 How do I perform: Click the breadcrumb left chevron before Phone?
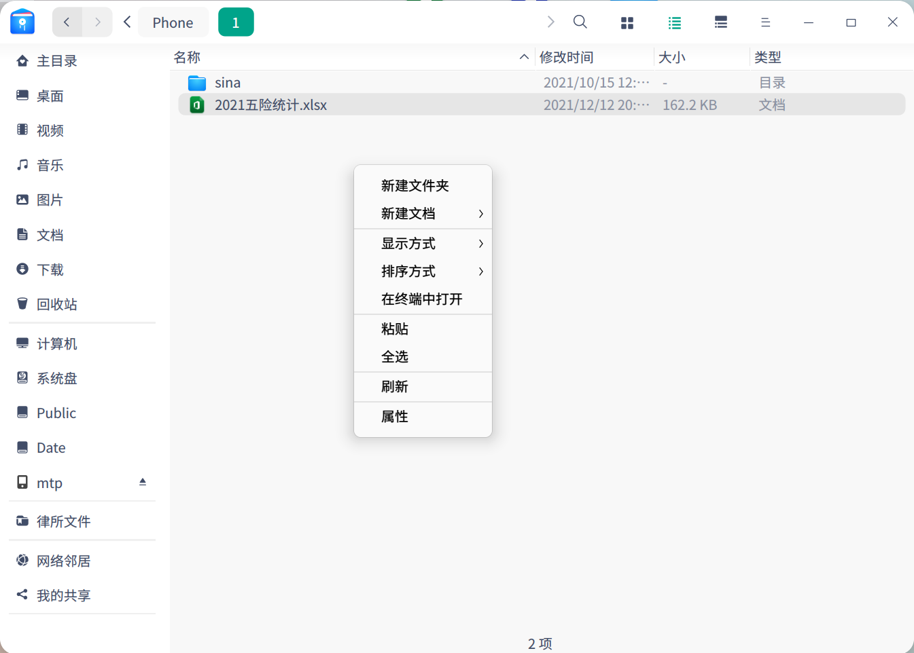127,22
